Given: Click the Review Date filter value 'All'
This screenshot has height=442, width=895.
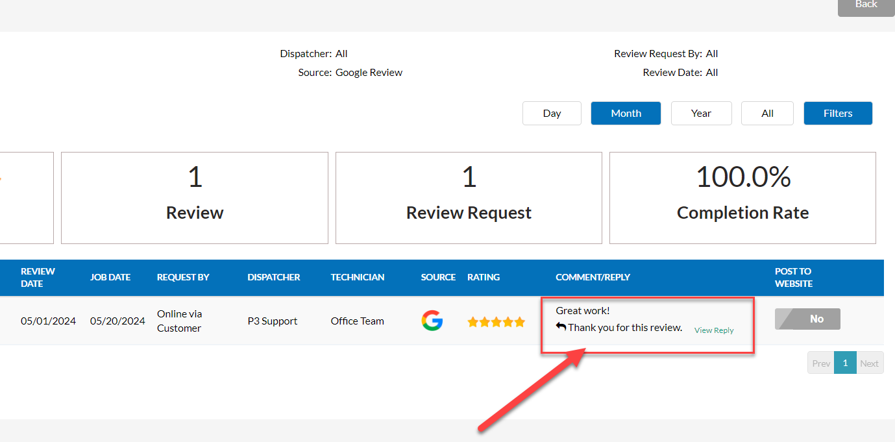Looking at the screenshot, I should click(712, 73).
